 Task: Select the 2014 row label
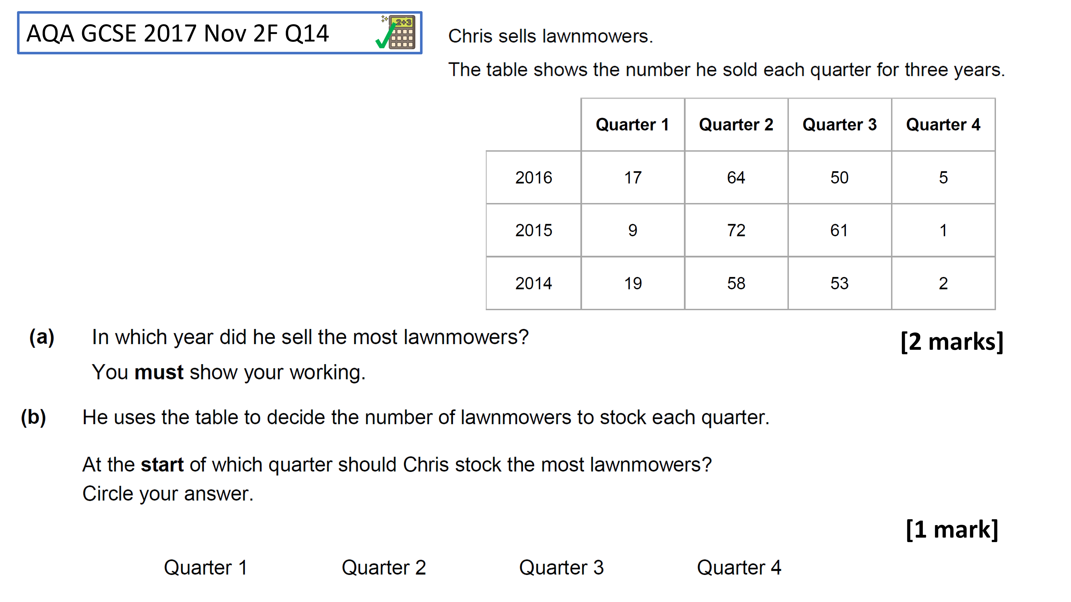click(x=534, y=283)
